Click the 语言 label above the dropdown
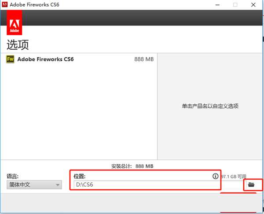The width and height of the screenshot is (264, 214). click(12, 176)
